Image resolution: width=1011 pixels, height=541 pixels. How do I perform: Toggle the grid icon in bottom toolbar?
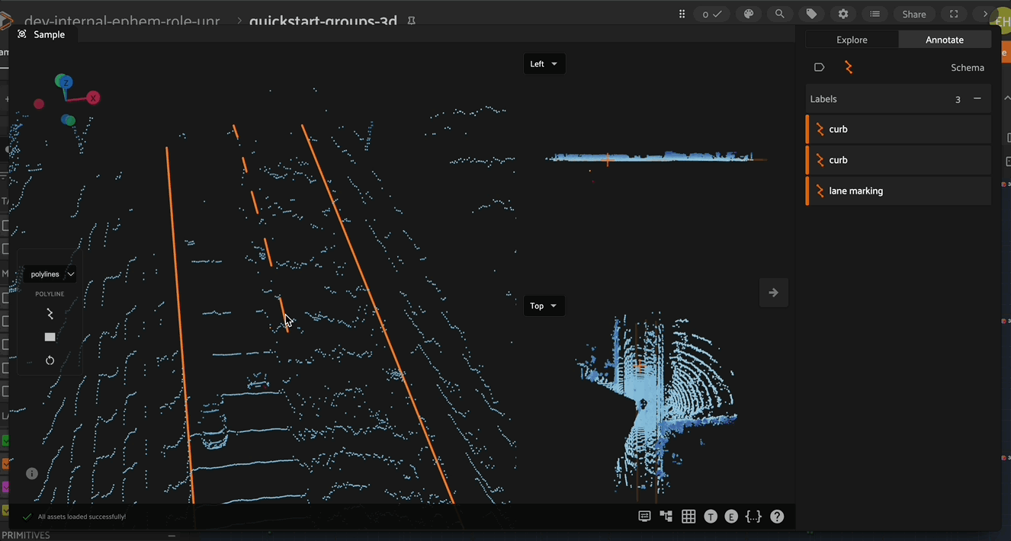pos(688,517)
